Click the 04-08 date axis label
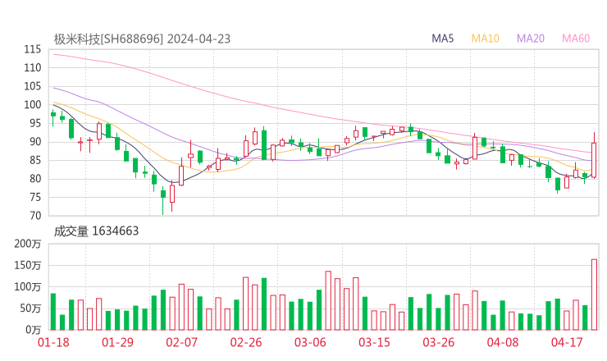The image size is (607, 361). click(503, 342)
